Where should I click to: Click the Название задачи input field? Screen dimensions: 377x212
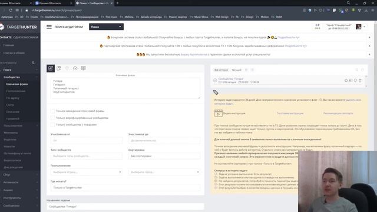pyautogui.click(x=125, y=207)
